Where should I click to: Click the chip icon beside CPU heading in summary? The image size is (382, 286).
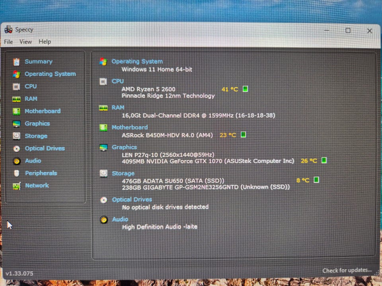coord(103,82)
